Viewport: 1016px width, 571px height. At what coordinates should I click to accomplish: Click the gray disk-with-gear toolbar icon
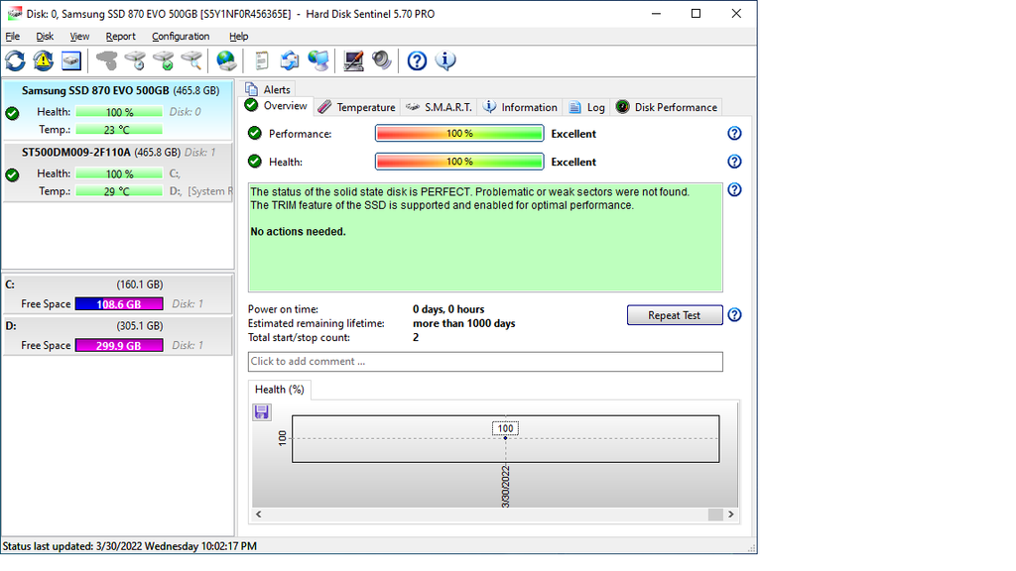(107, 60)
